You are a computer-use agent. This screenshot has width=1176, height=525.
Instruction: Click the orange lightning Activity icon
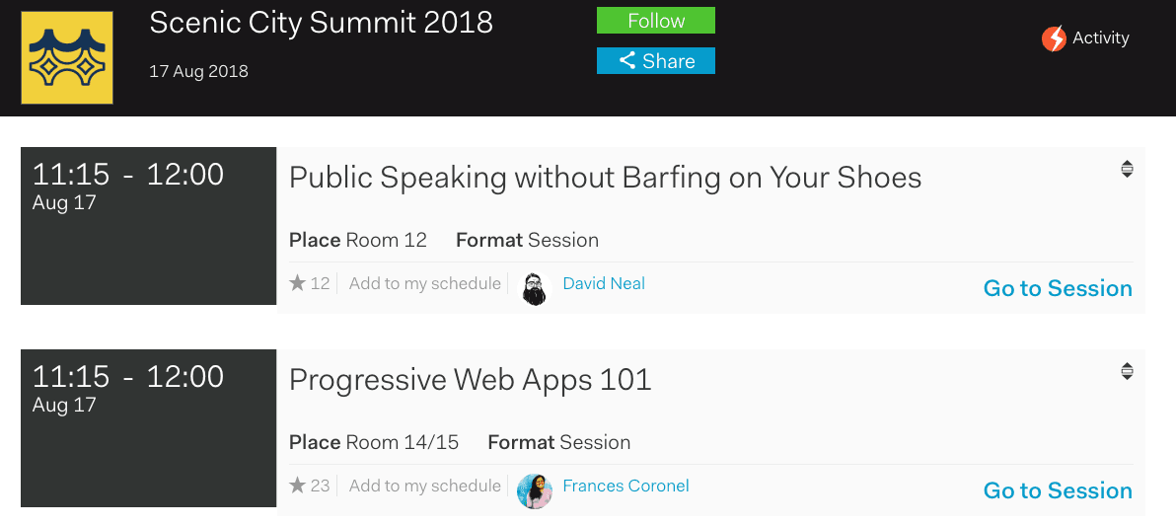1054,39
